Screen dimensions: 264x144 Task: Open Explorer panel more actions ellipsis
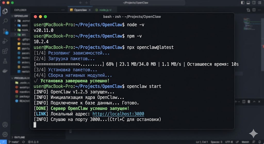[x=63, y=10]
